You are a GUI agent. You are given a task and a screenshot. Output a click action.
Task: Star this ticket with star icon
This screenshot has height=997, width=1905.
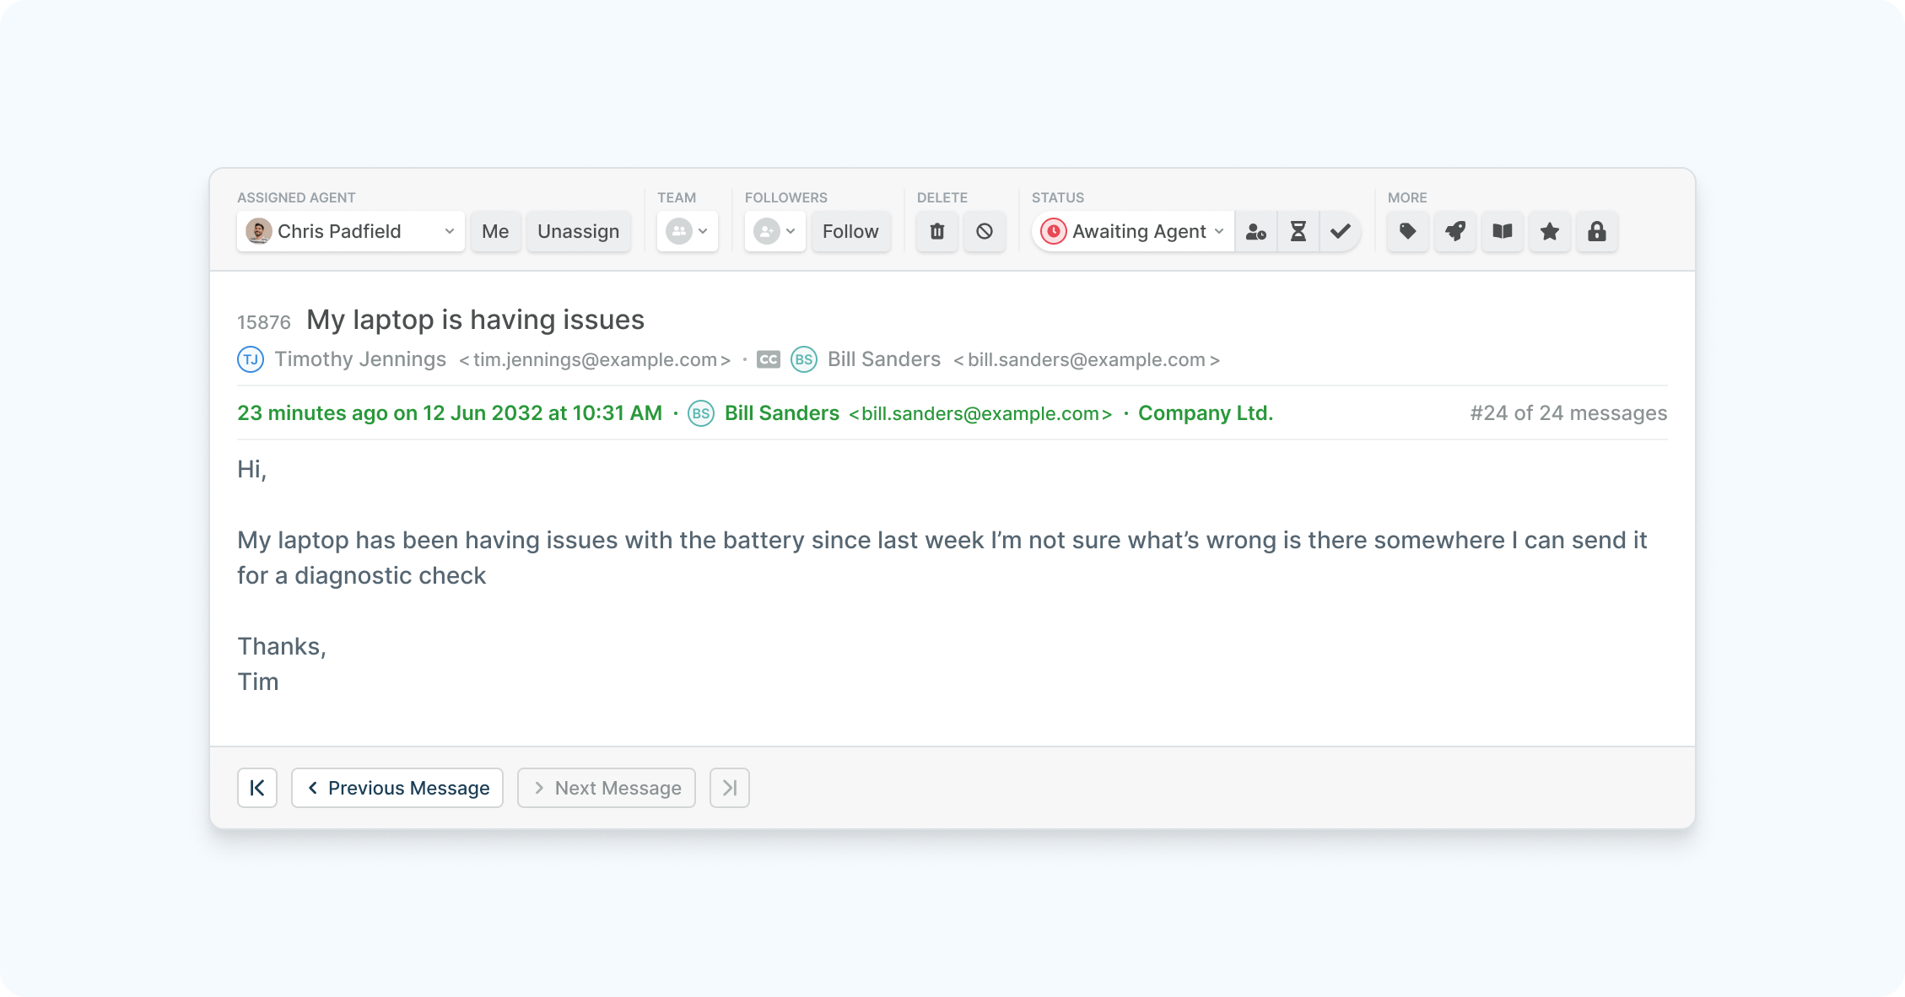pyautogui.click(x=1549, y=231)
